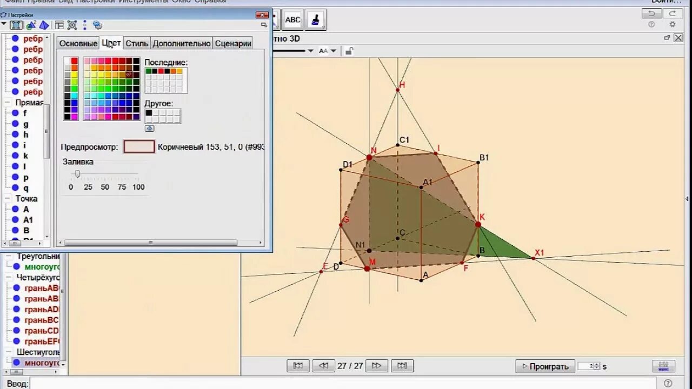Go forward one construction step
Screen dimensions: 692x389
point(377,366)
